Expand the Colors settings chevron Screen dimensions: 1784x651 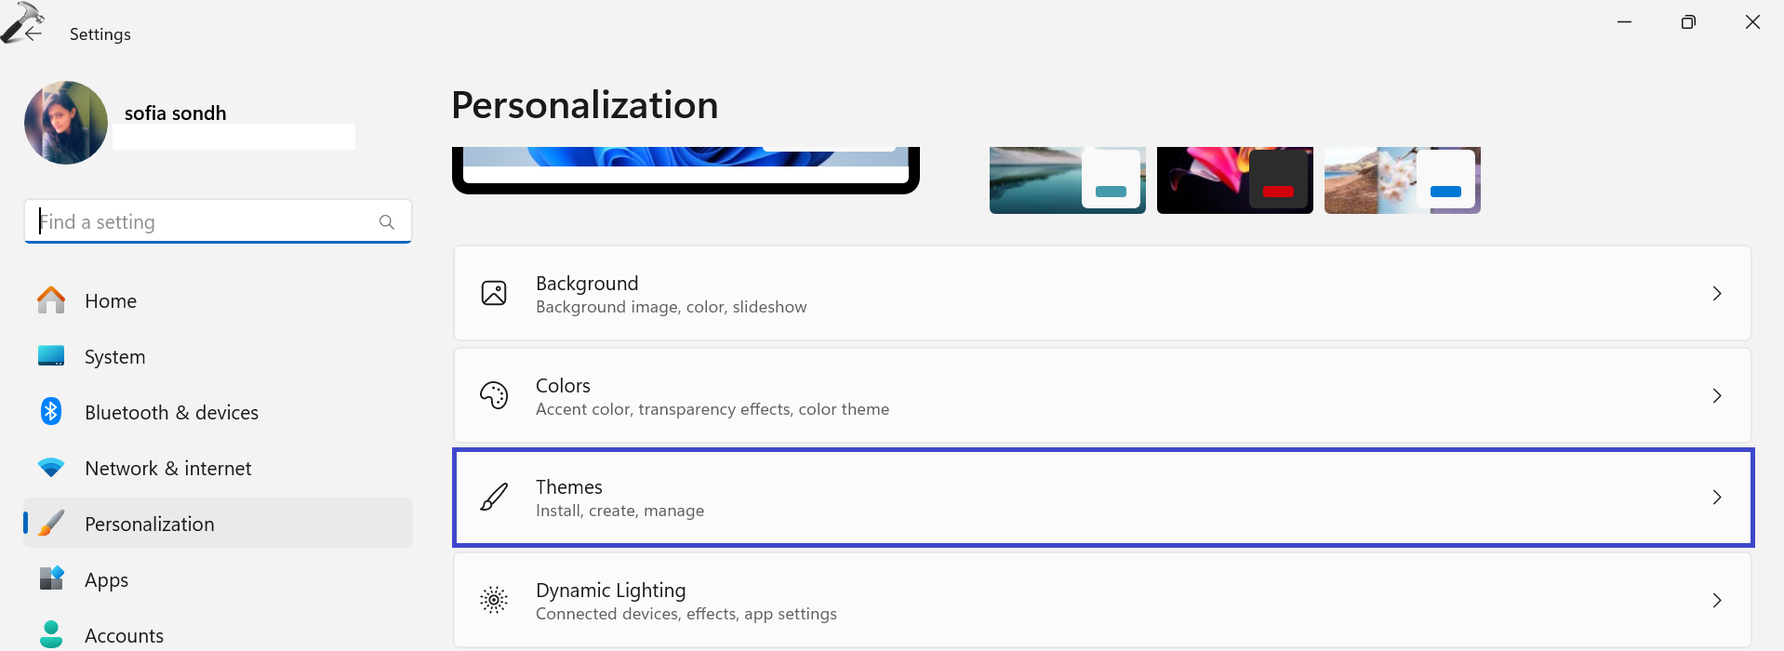coord(1716,396)
